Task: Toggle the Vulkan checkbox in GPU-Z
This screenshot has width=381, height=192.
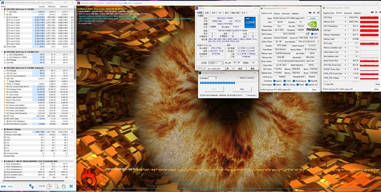Action: point(274,85)
